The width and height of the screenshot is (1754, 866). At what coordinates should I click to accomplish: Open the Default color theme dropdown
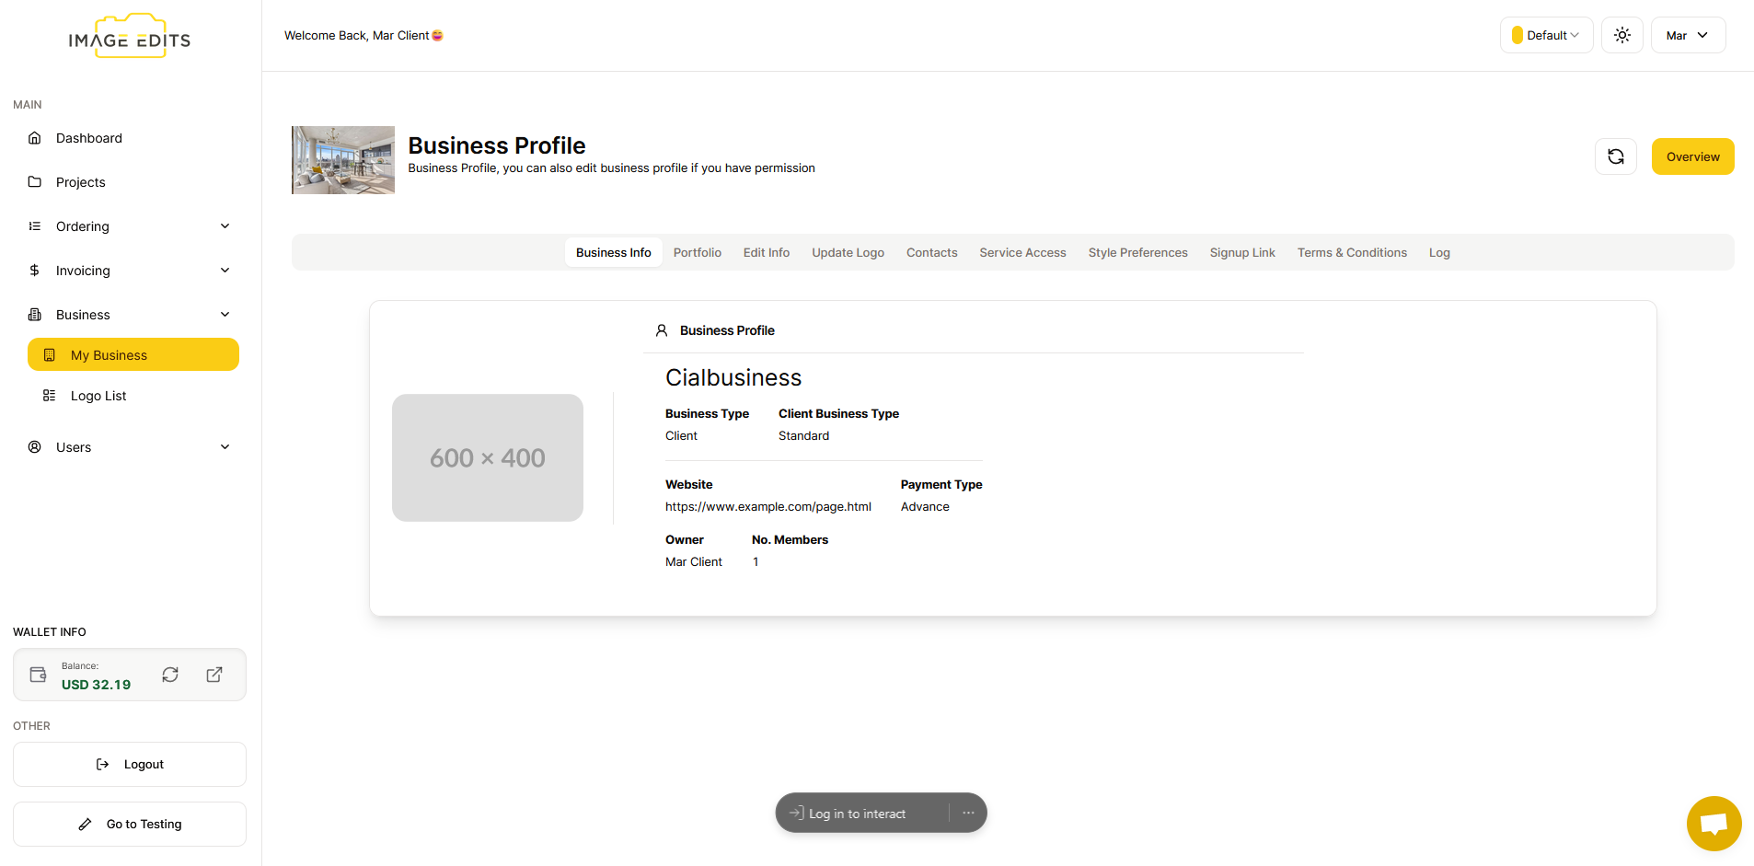pos(1546,35)
